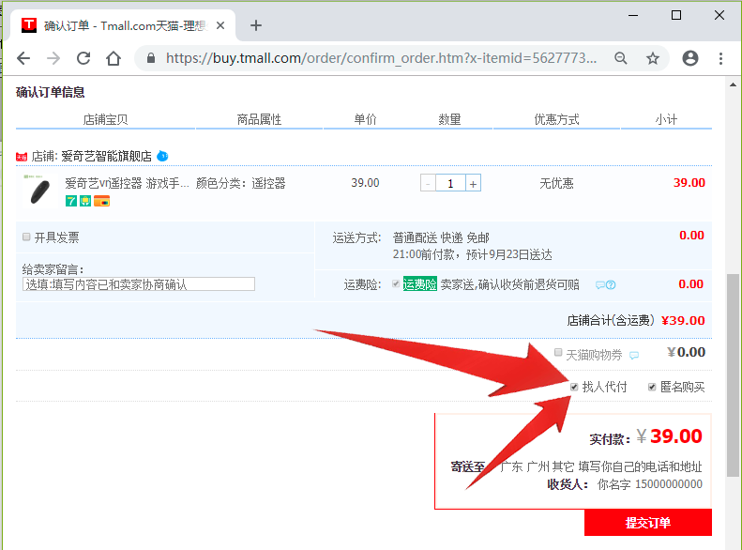Click the quantity input field
This screenshot has width=742, height=550.
click(450, 183)
